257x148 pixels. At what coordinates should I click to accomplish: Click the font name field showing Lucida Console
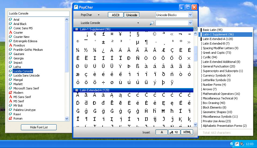coord(39,14)
